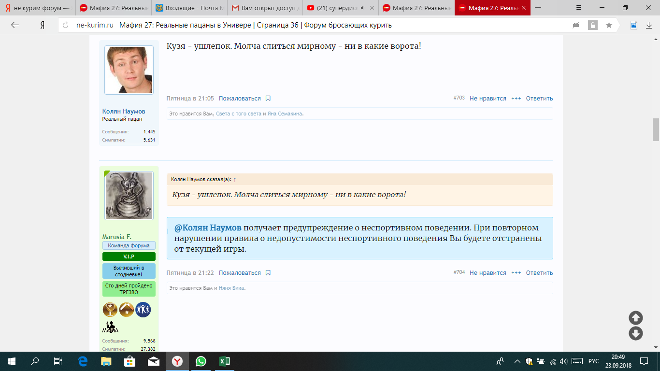
Task: Switch to the 'Входящие - Почта' tab
Action: point(188,8)
